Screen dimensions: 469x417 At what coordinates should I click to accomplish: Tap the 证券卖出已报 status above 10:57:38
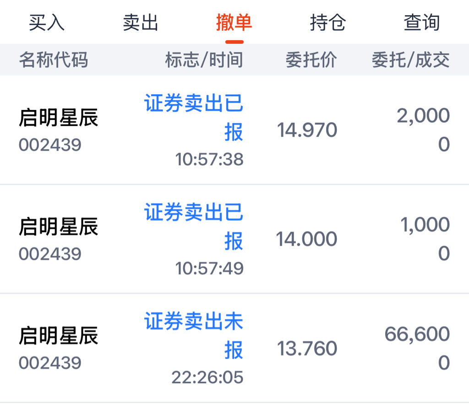(194, 118)
